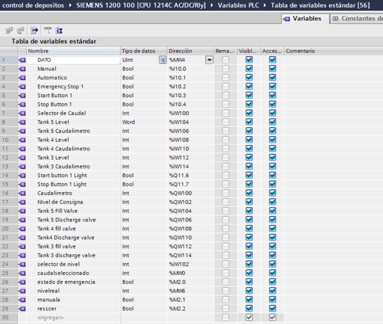Screen dimensions: 383x324
Task: Sort by the Nombre column header
Action: [x=73, y=51]
